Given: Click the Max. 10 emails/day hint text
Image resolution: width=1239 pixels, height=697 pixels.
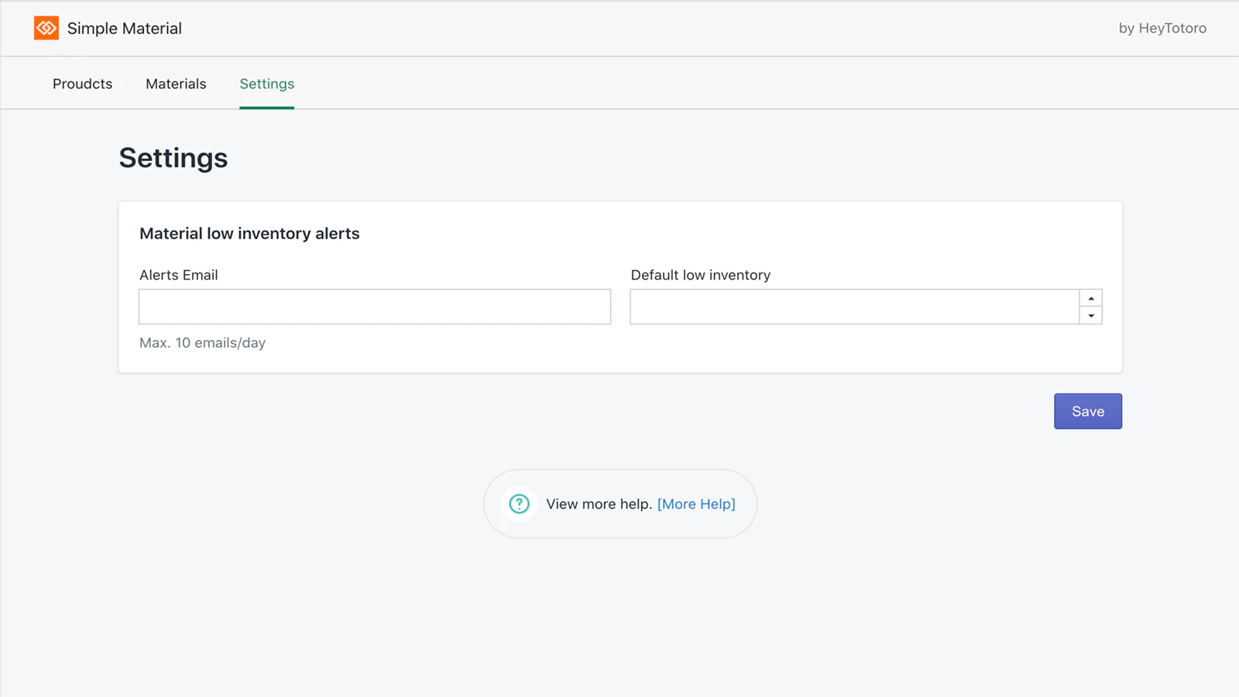Looking at the screenshot, I should coord(202,343).
